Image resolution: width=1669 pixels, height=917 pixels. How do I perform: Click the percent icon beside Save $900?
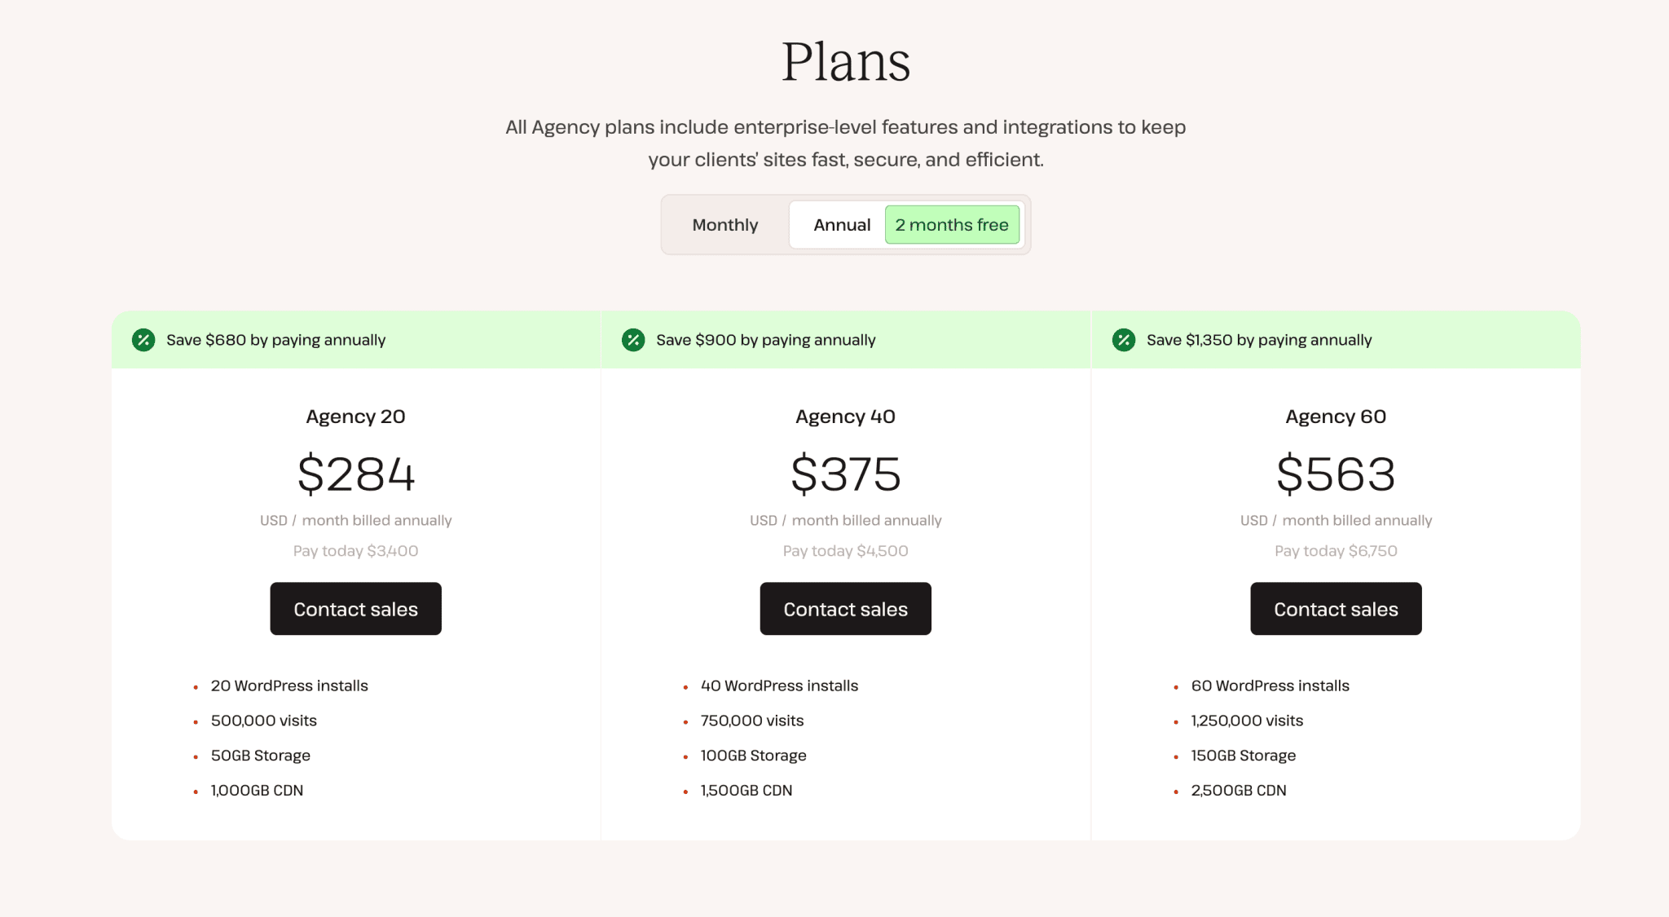633,340
